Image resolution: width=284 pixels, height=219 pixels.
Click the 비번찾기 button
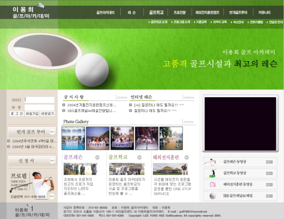point(47,114)
